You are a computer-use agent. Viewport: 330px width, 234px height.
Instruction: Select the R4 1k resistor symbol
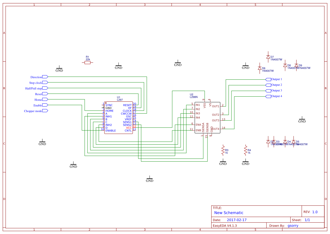pos(245,150)
